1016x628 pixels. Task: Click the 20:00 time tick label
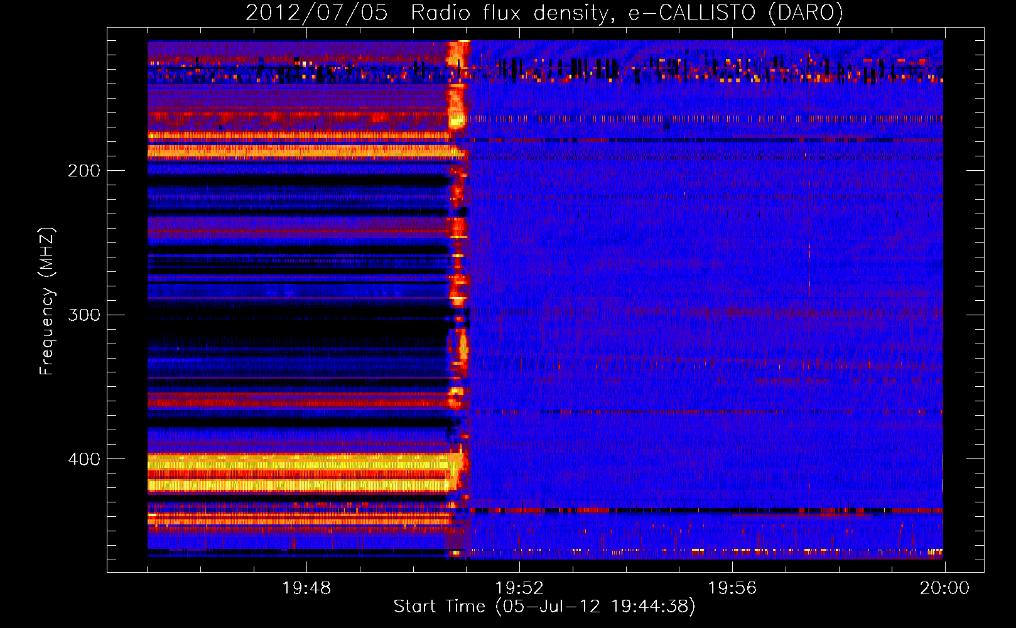click(x=944, y=588)
